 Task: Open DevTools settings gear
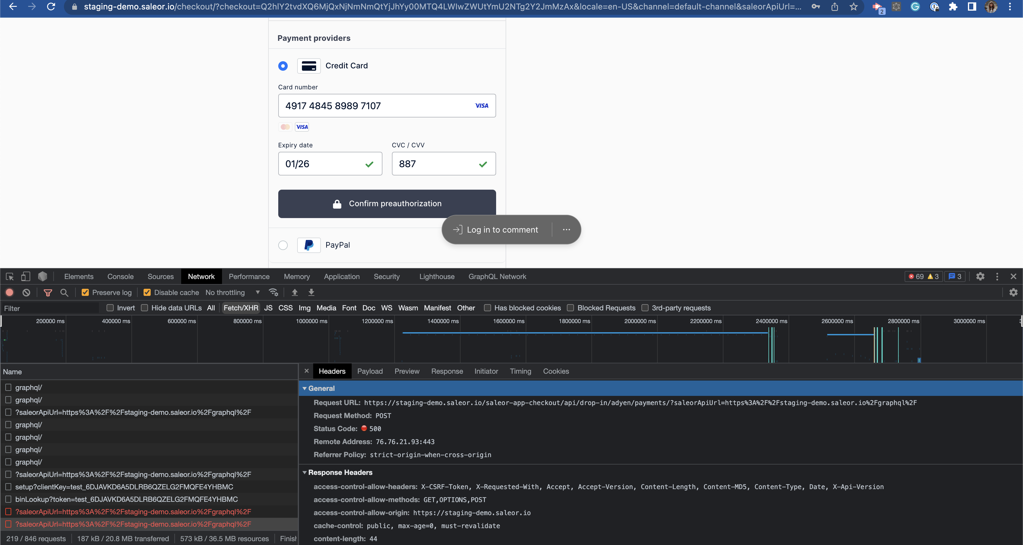(x=980, y=276)
